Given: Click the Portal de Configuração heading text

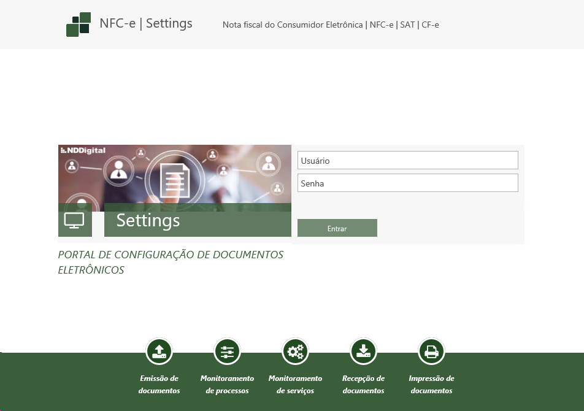Looking at the screenshot, I should [171, 262].
